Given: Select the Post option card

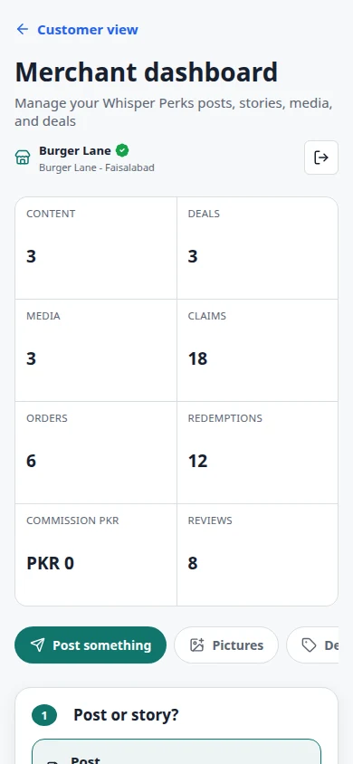Looking at the screenshot, I should click(176, 751).
